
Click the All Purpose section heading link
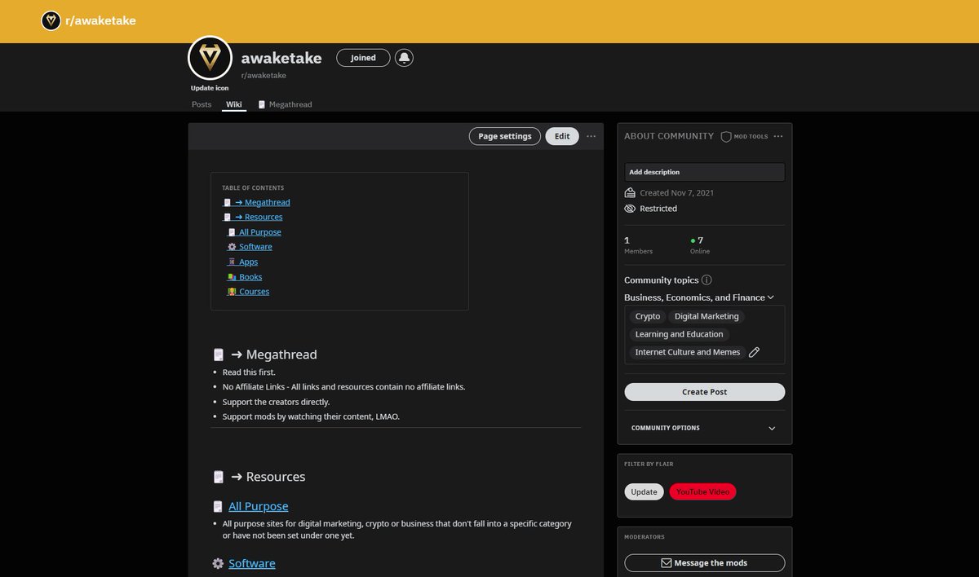(258, 506)
